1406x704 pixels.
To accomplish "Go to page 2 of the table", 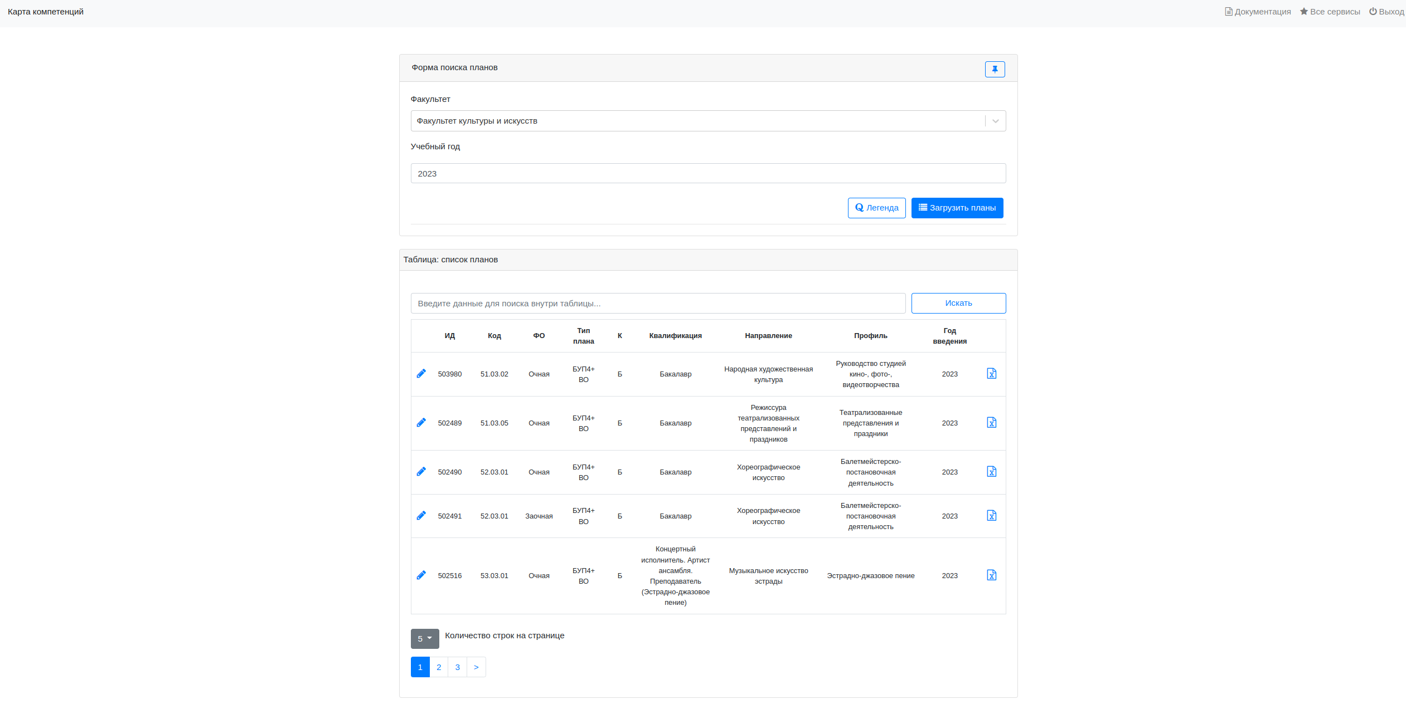I will tap(439, 667).
